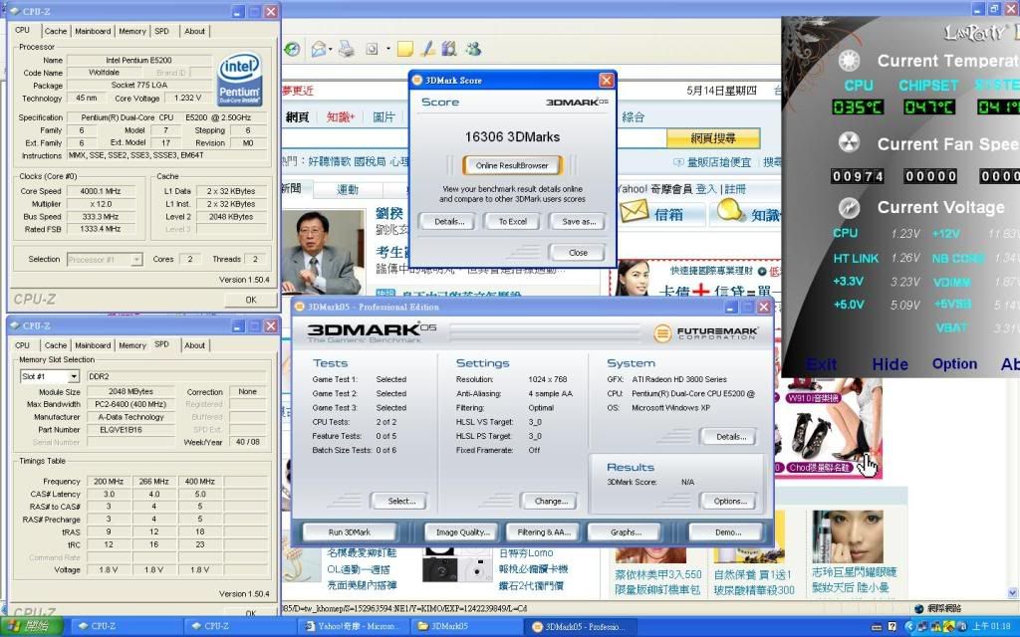Click the Details... button in Score dialog
This screenshot has height=637, width=1020.
pyautogui.click(x=449, y=222)
